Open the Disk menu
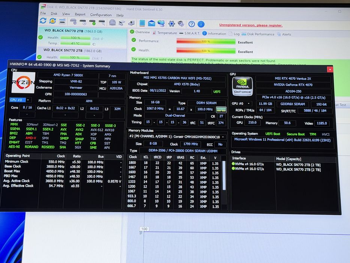The height and width of the screenshot is (263, 350). pos(54,14)
